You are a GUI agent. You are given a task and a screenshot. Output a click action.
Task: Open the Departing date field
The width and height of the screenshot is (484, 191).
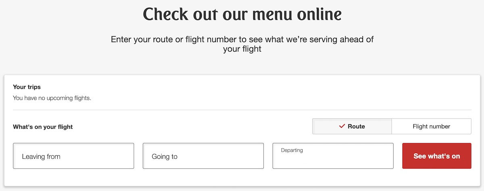tap(333, 158)
